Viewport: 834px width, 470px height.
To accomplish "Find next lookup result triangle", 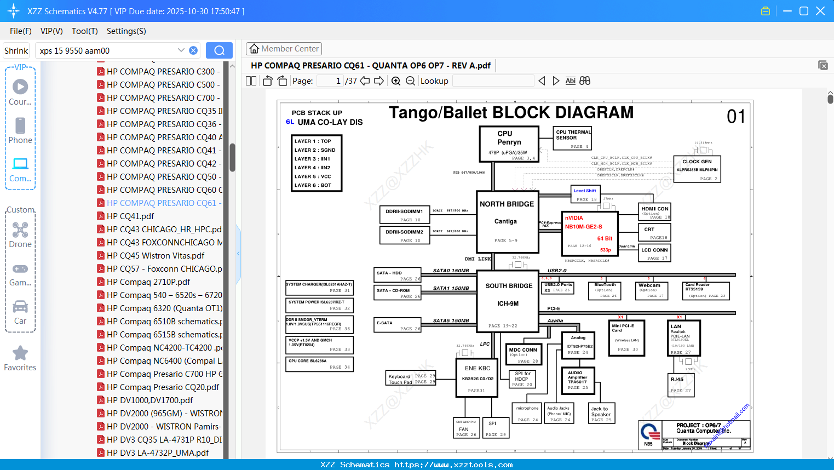I will [556, 81].
